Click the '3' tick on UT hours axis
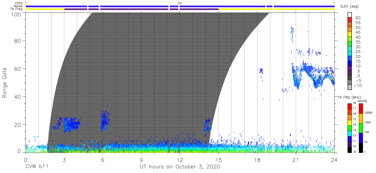This screenshot has height=173, width=376. coord(64,160)
